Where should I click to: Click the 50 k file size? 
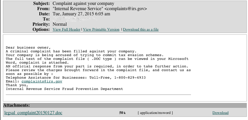point(122,113)
